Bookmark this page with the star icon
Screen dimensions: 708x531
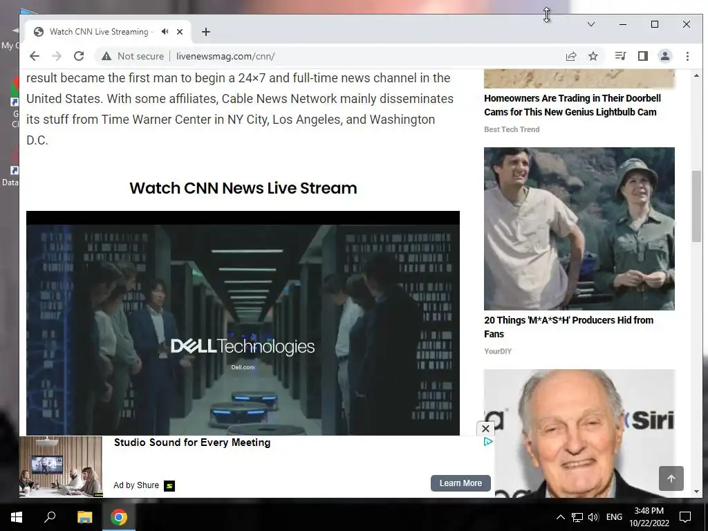pos(593,56)
